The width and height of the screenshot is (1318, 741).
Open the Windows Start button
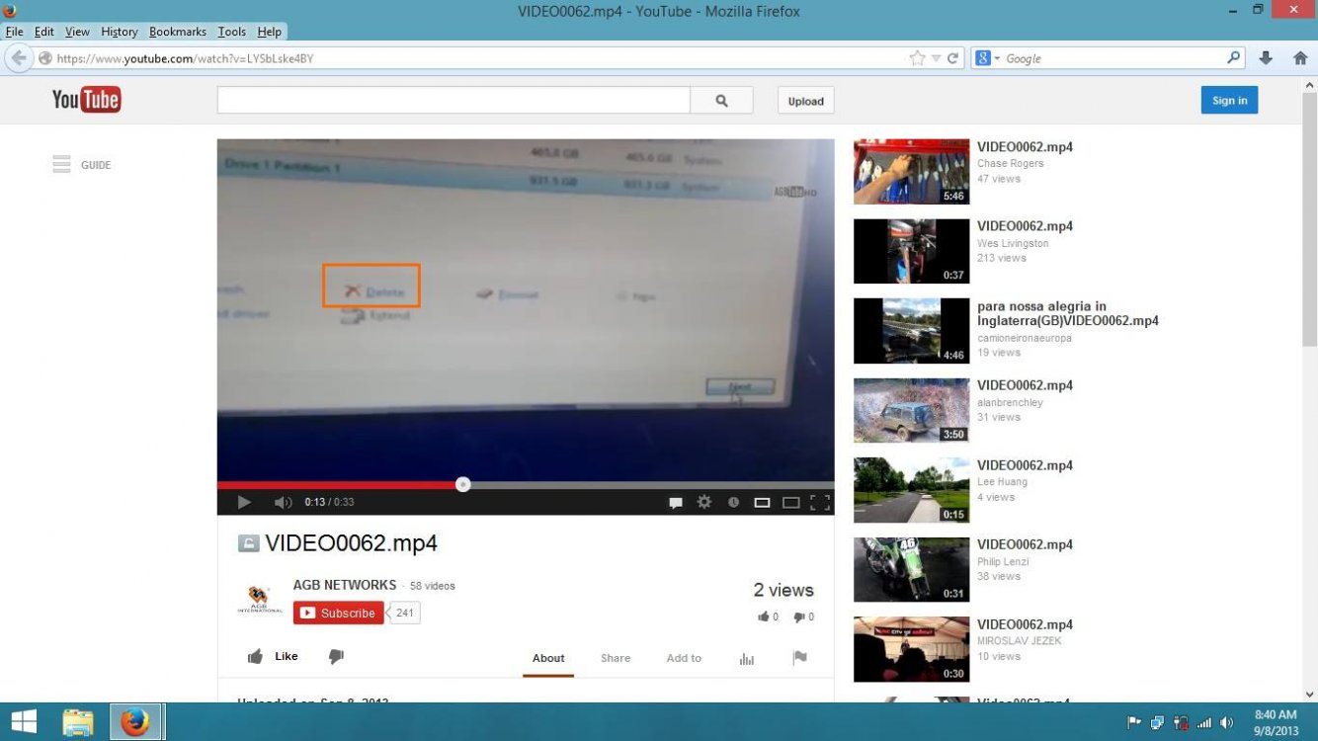tap(24, 722)
